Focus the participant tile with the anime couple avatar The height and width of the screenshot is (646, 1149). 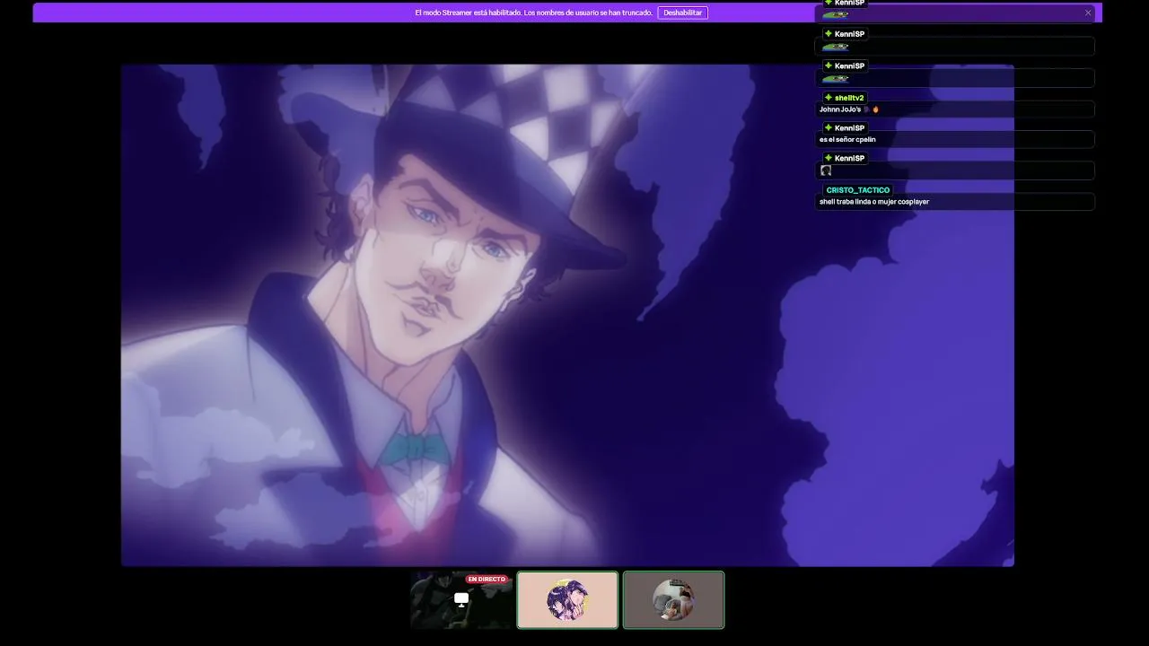coord(567,600)
